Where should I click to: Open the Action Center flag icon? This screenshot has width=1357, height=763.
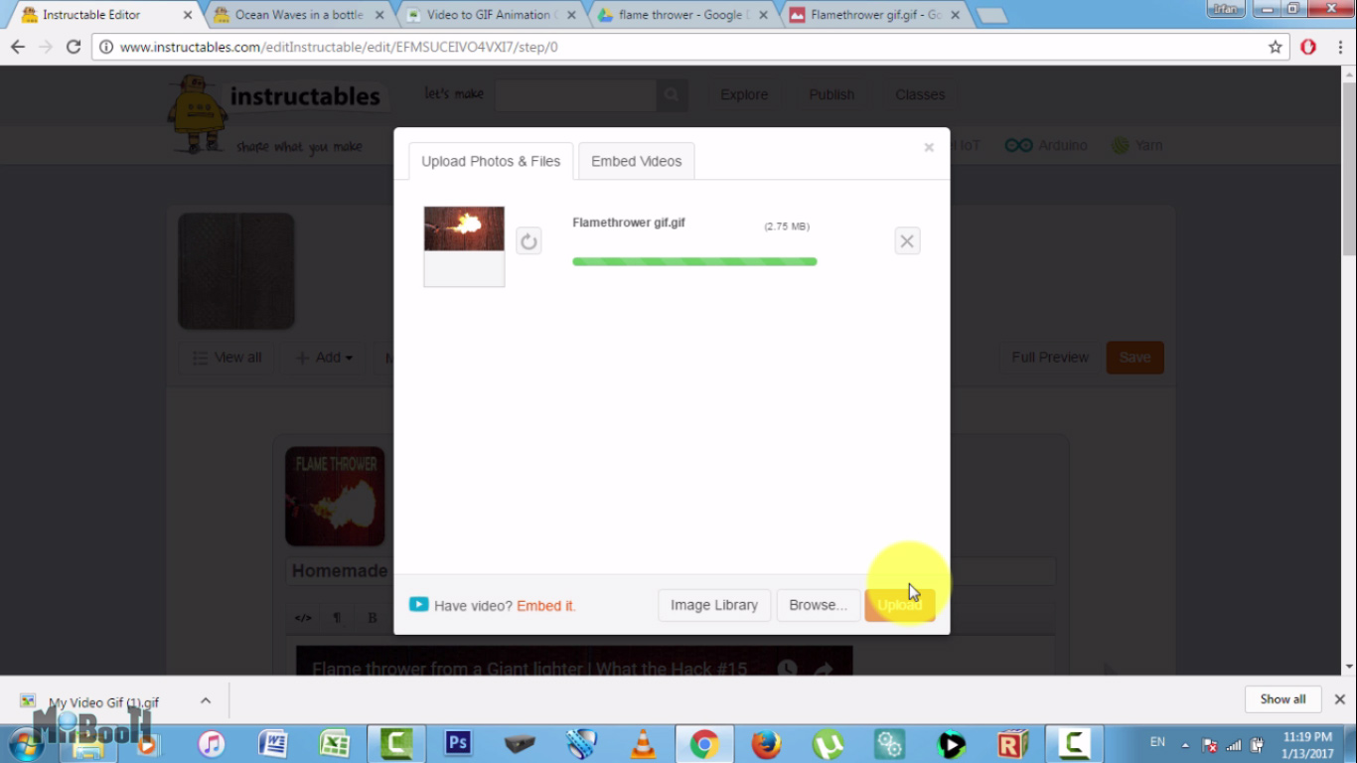click(x=1210, y=744)
